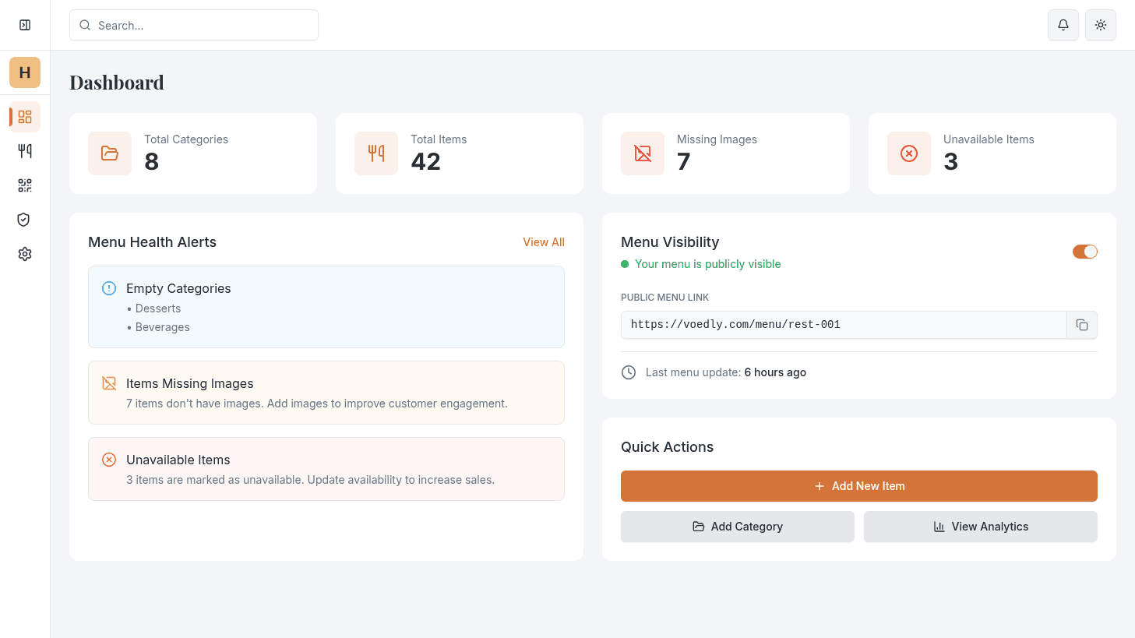Select the cutlery menu-management icon
The width and height of the screenshot is (1135, 638).
[x=24, y=150]
